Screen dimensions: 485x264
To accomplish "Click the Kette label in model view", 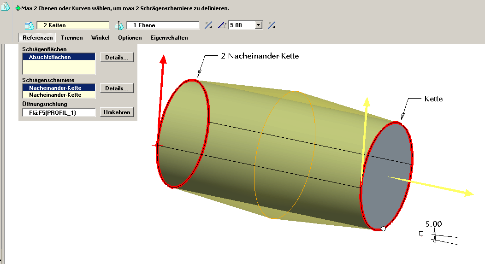I will click(x=433, y=99).
